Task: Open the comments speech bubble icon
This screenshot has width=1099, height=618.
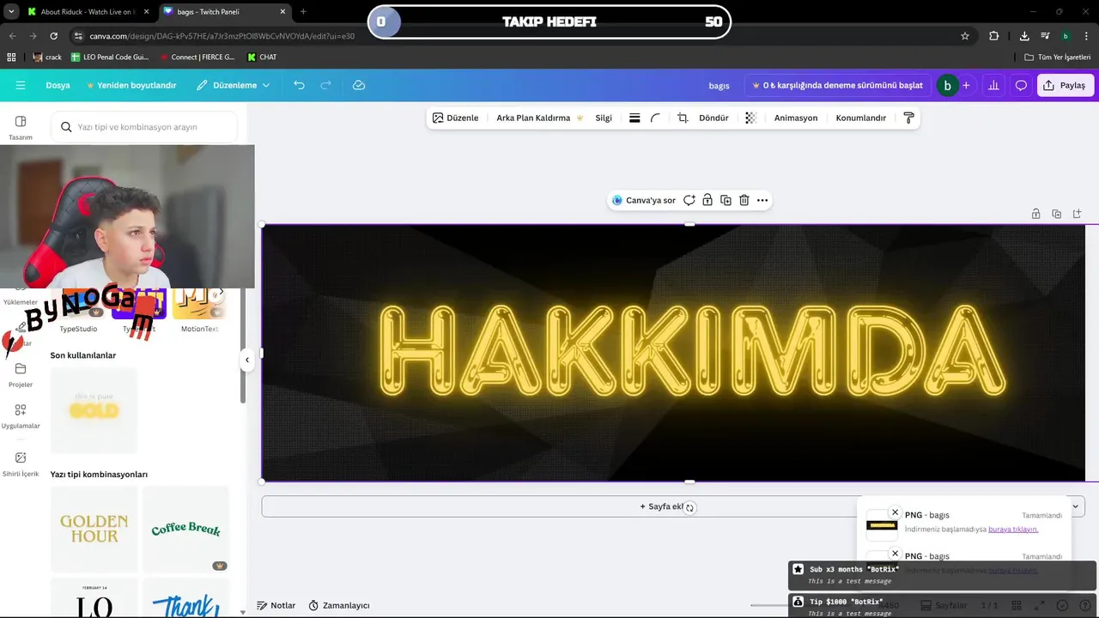Action: click(1021, 85)
